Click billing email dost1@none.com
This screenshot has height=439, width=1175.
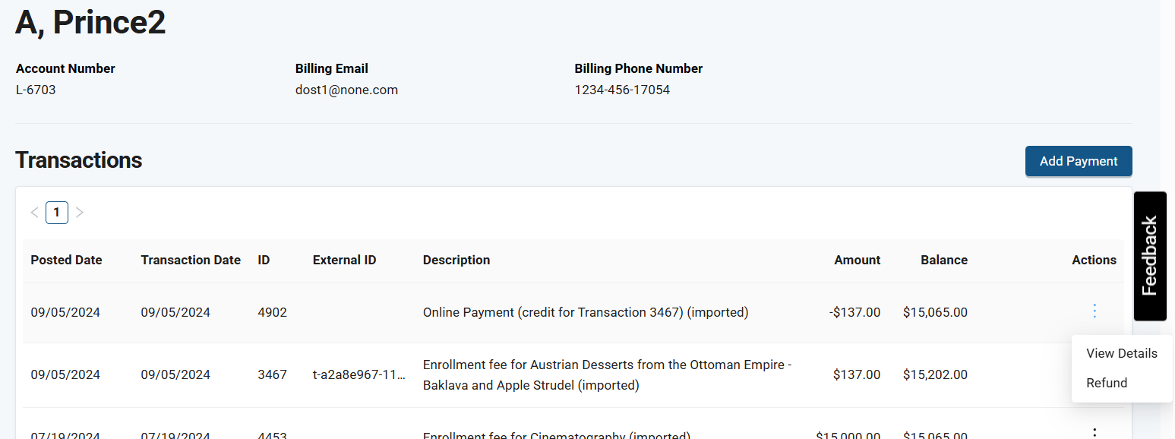[x=346, y=90]
